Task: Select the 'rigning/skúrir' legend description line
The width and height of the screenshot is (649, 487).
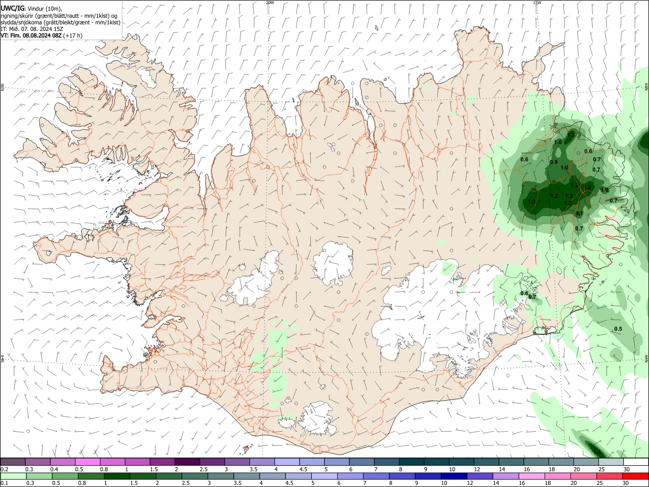Action: pos(59,16)
